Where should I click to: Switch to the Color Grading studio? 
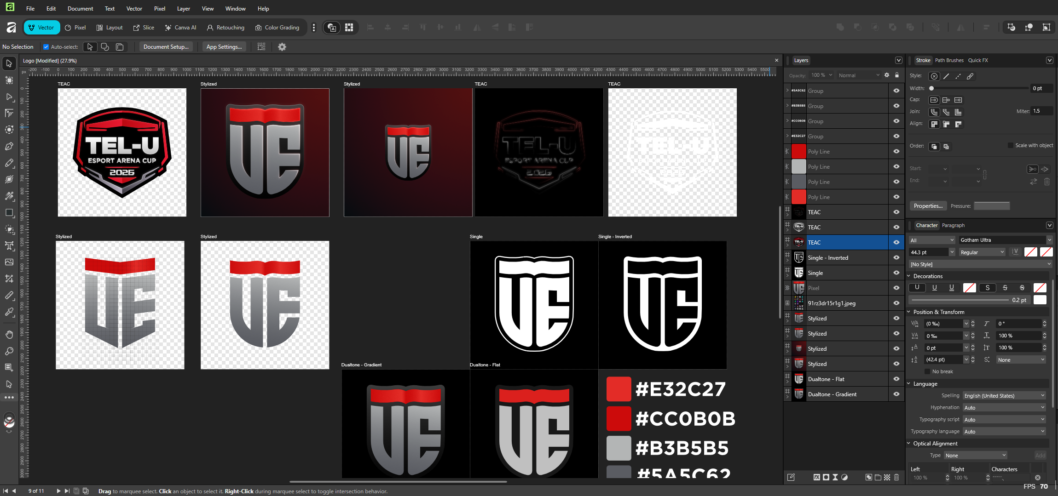tap(278, 28)
